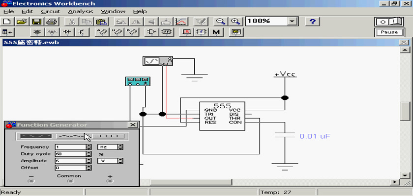Open the Miscellaneous M parts bin

(x=216, y=32)
